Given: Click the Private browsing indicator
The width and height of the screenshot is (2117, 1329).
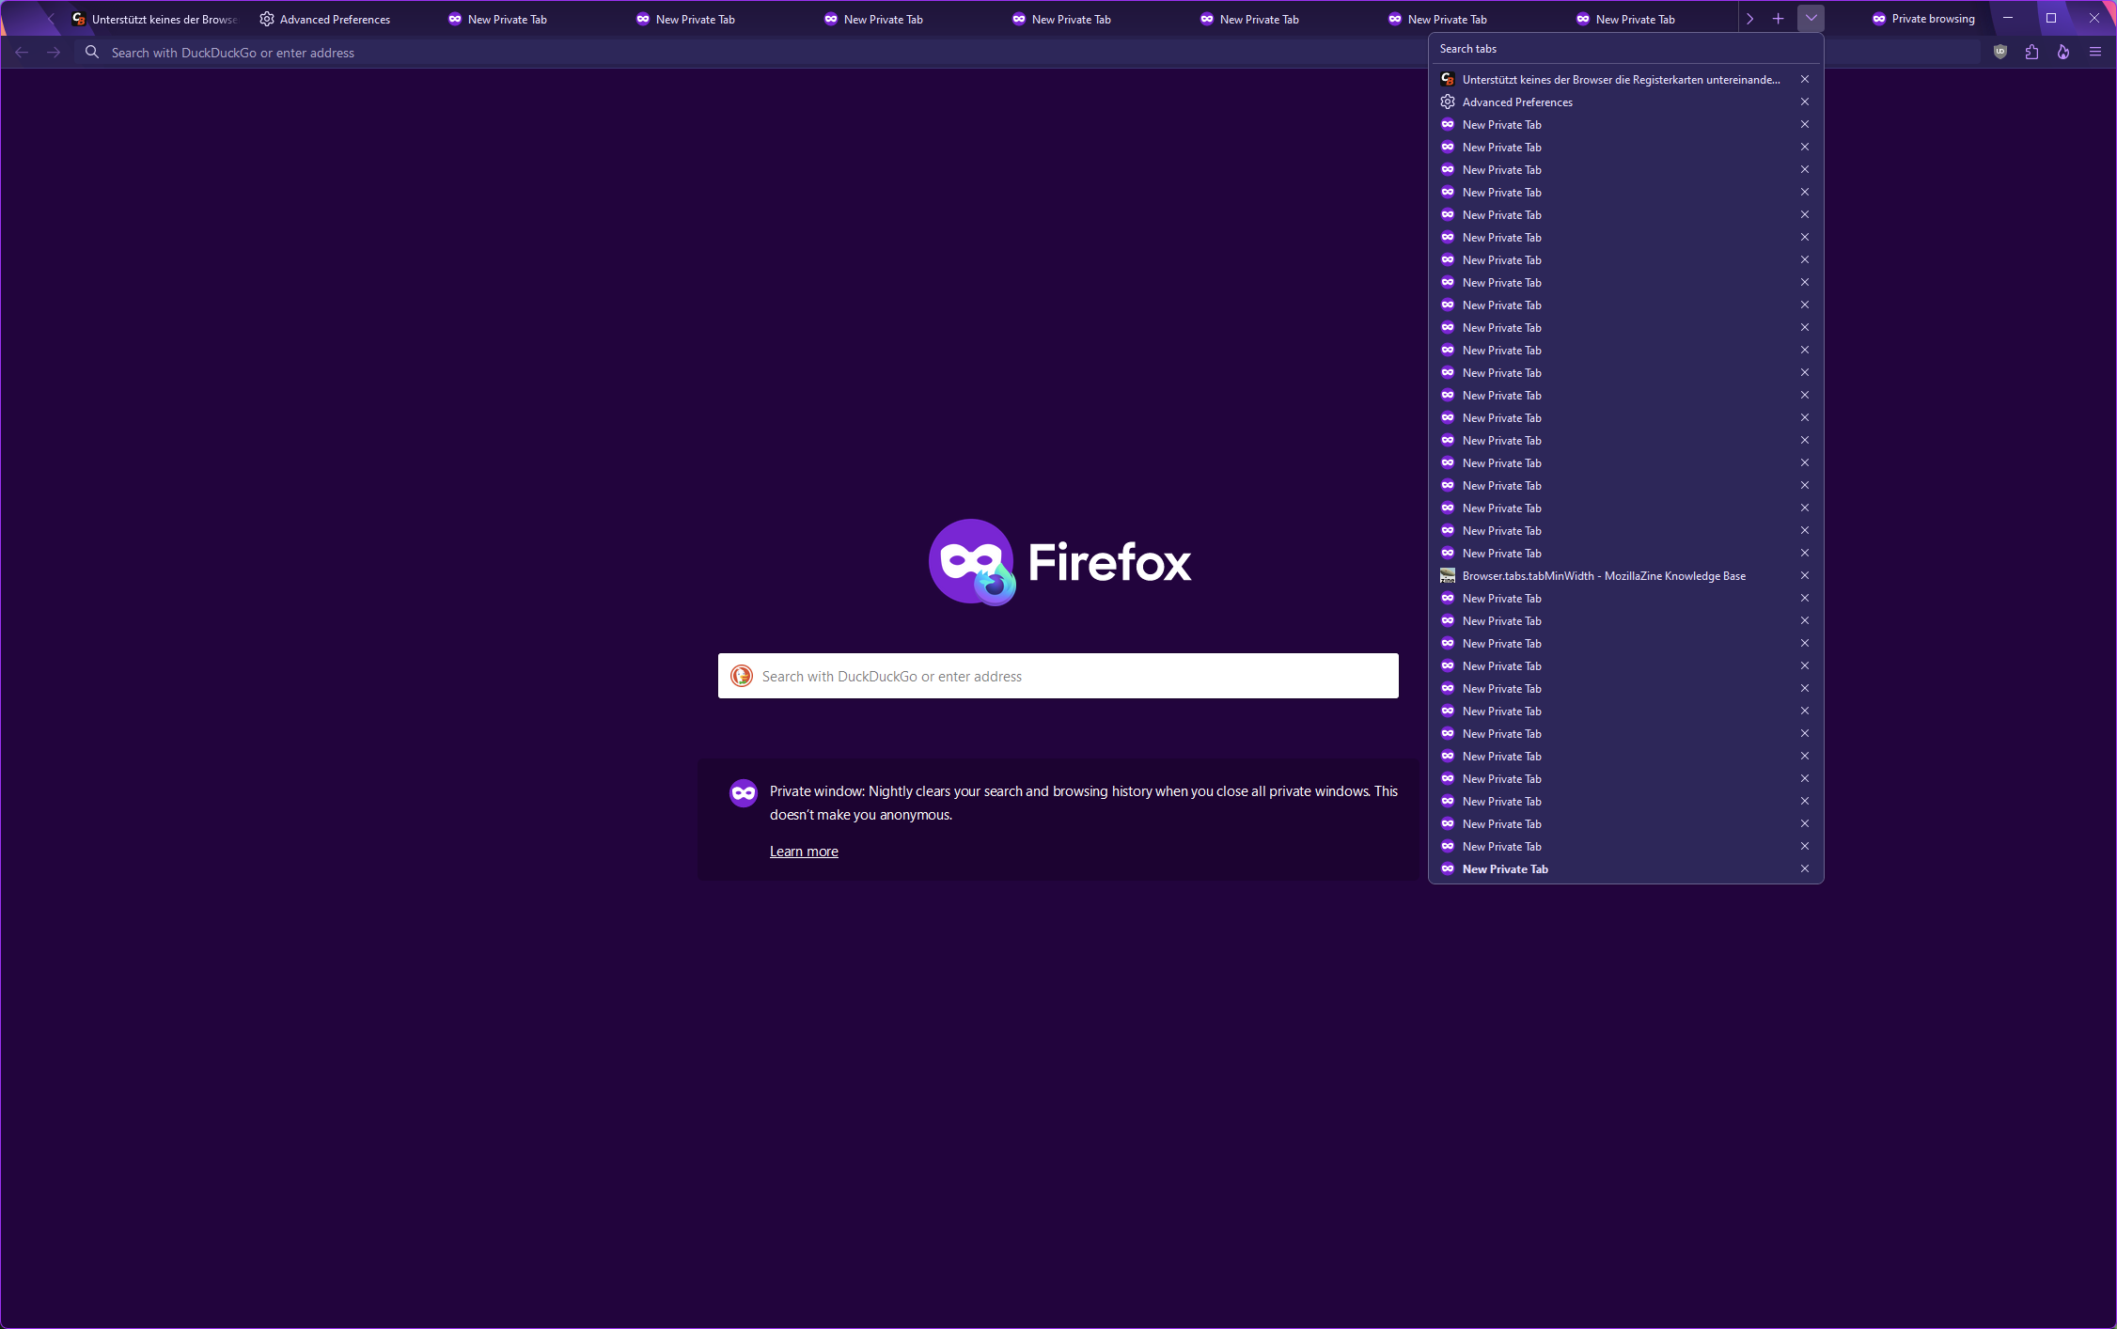Looking at the screenshot, I should (x=1923, y=19).
